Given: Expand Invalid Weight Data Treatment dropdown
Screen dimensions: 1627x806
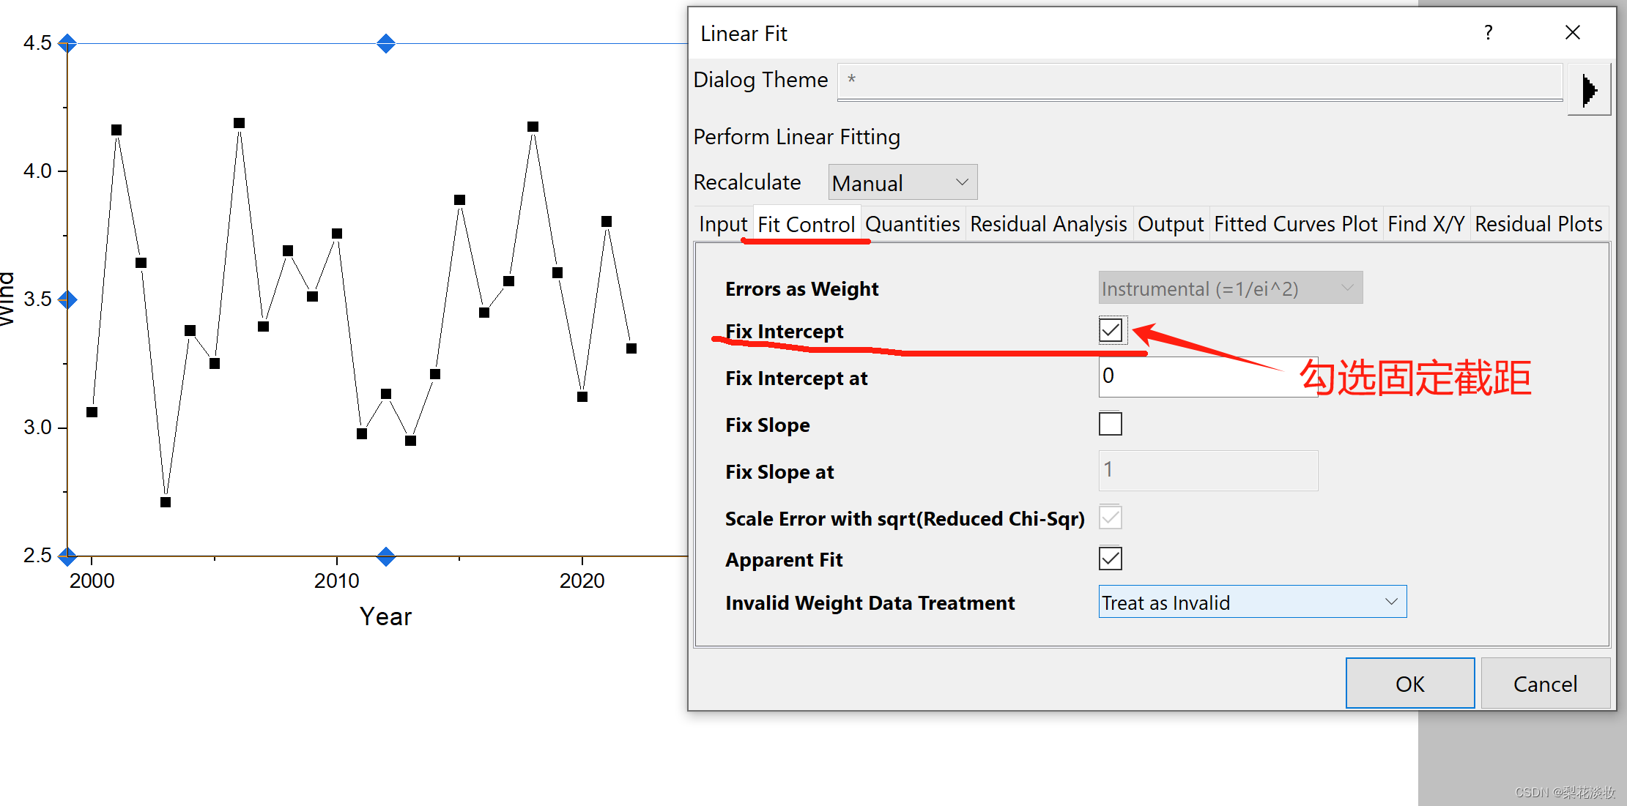Looking at the screenshot, I should [1252, 602].
